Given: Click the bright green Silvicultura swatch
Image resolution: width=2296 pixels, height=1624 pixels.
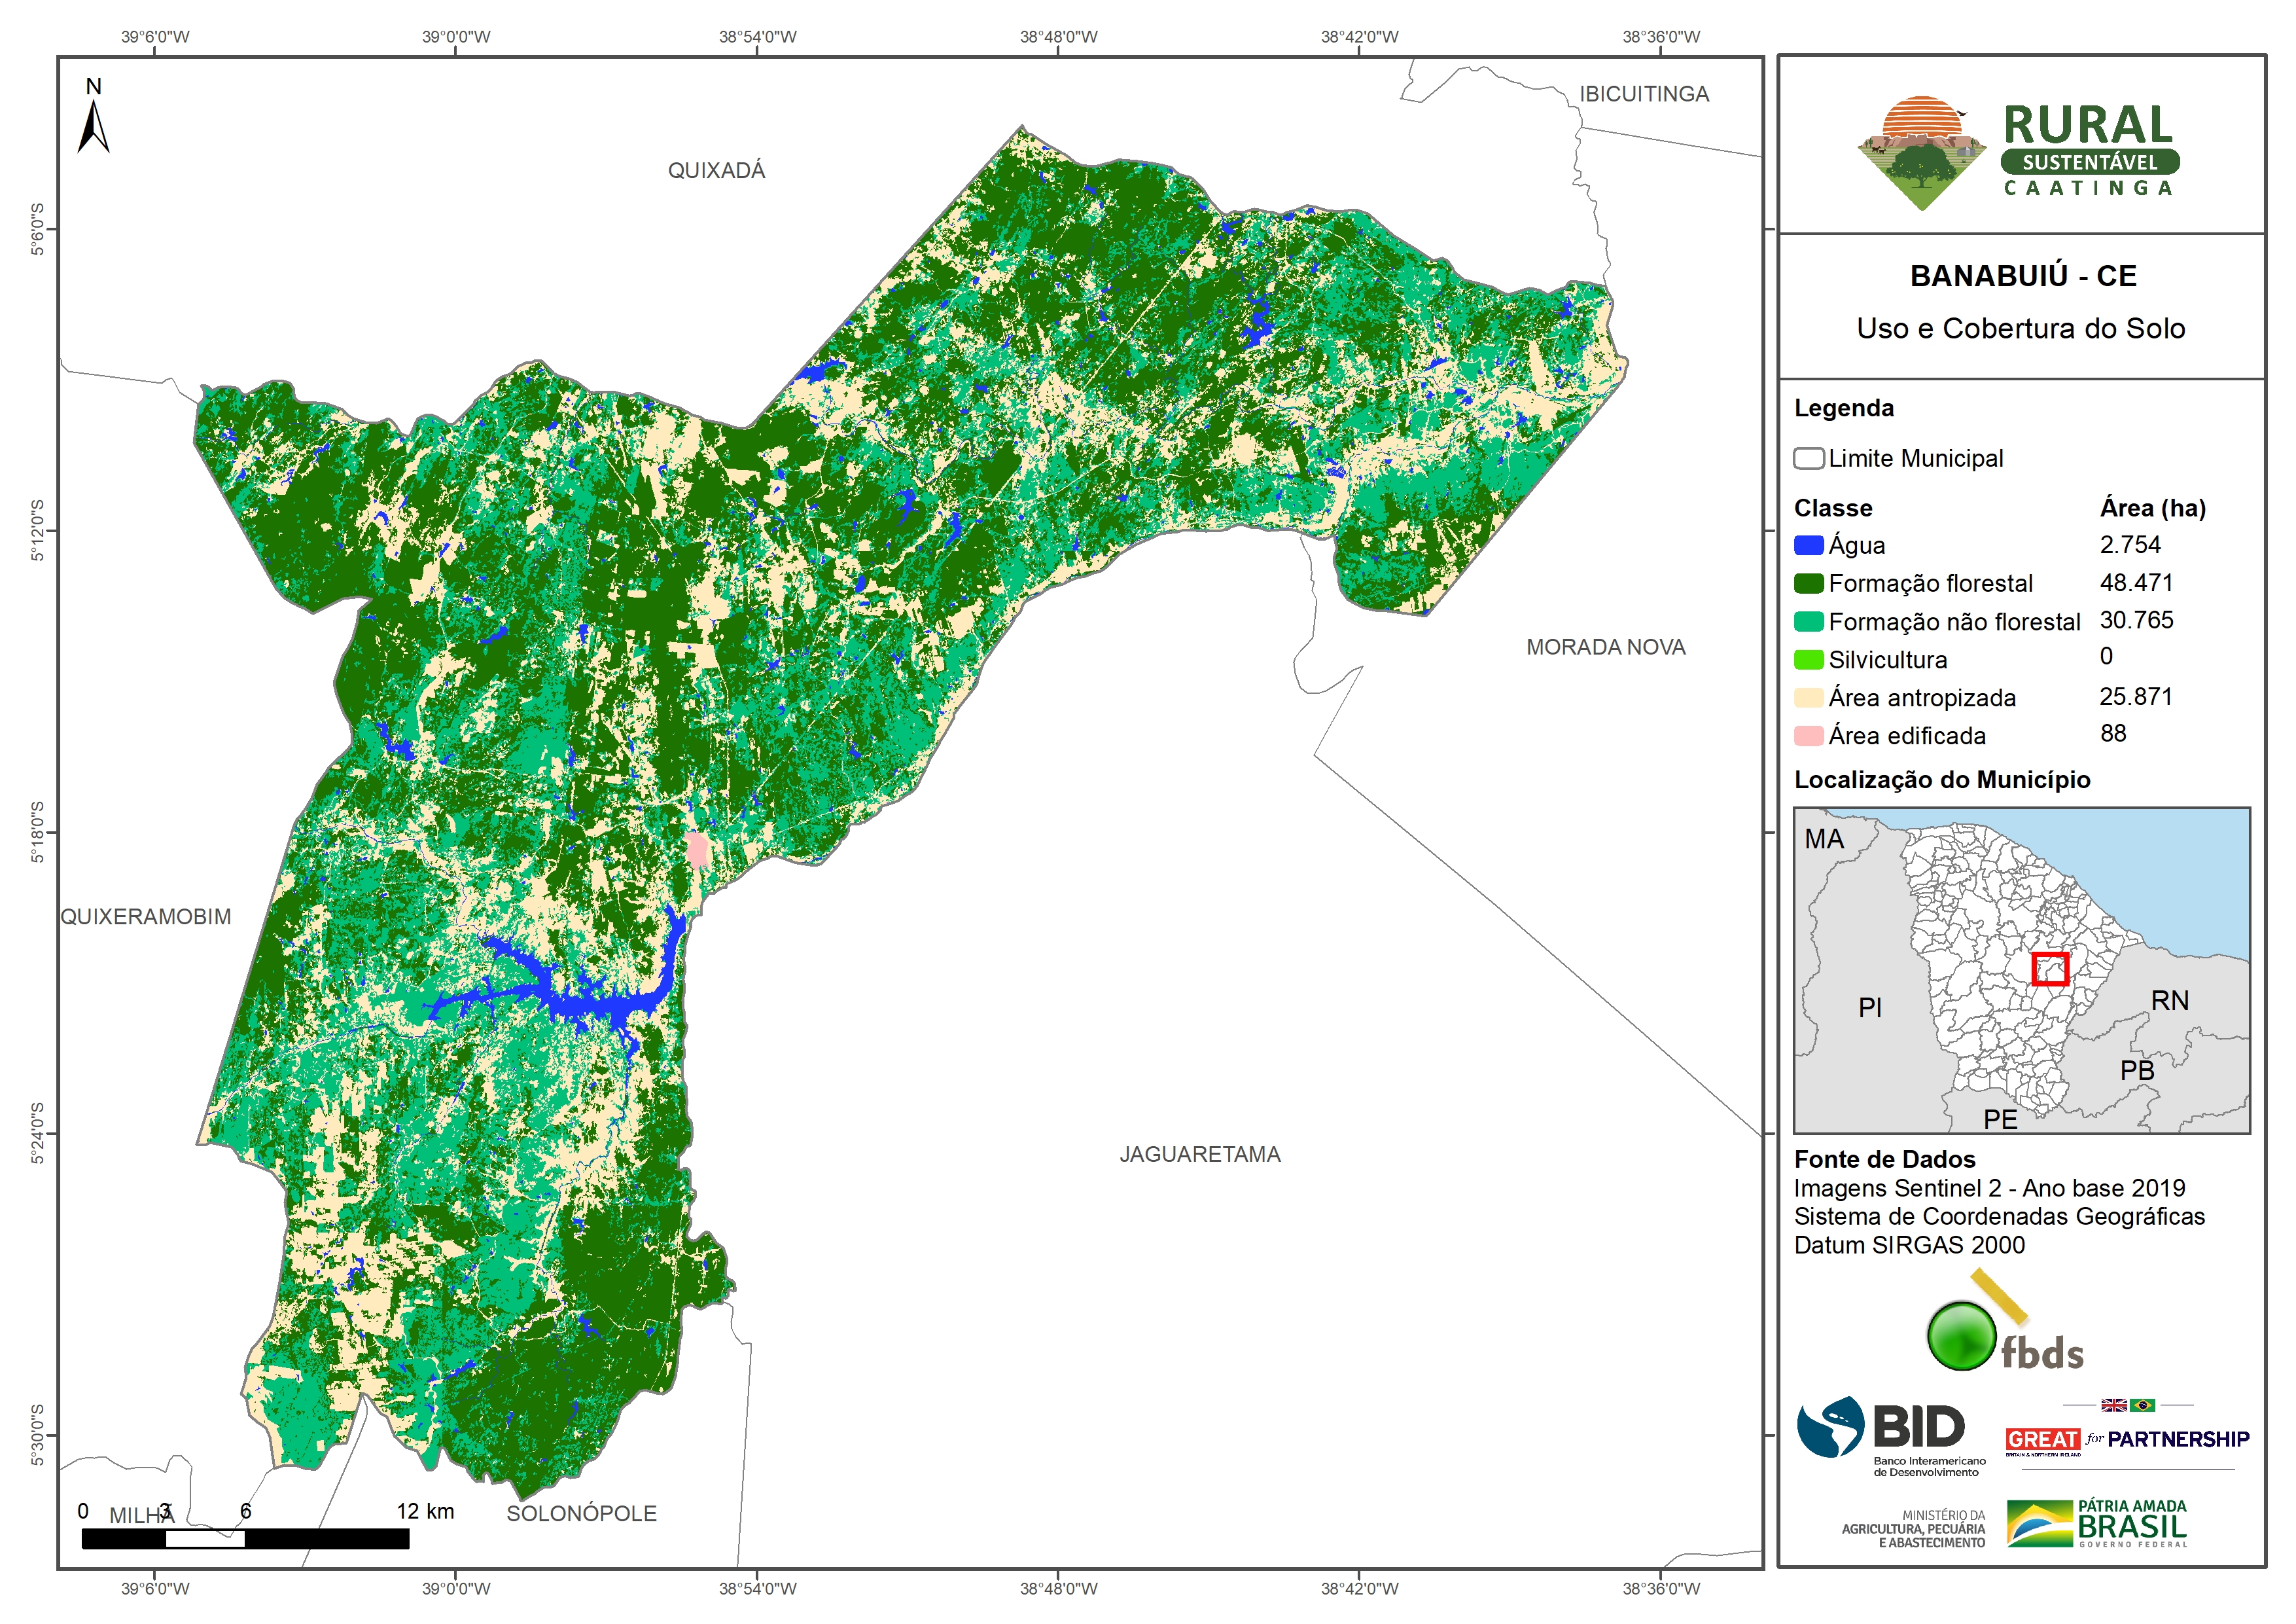Looking at the screenshot, I should [x=1808, y=659].
